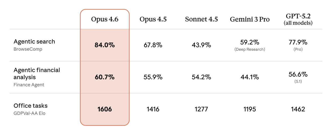Click the Office tasks row label
The height and width of the screenshot is (135, 332).
click(31, 106)
